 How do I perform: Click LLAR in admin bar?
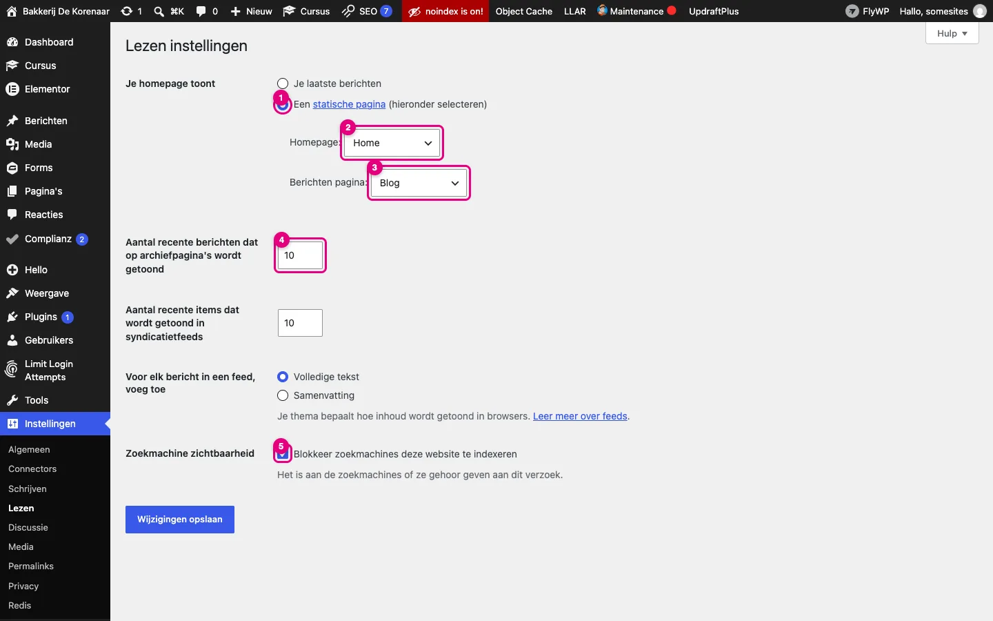[x=575, y=11]
